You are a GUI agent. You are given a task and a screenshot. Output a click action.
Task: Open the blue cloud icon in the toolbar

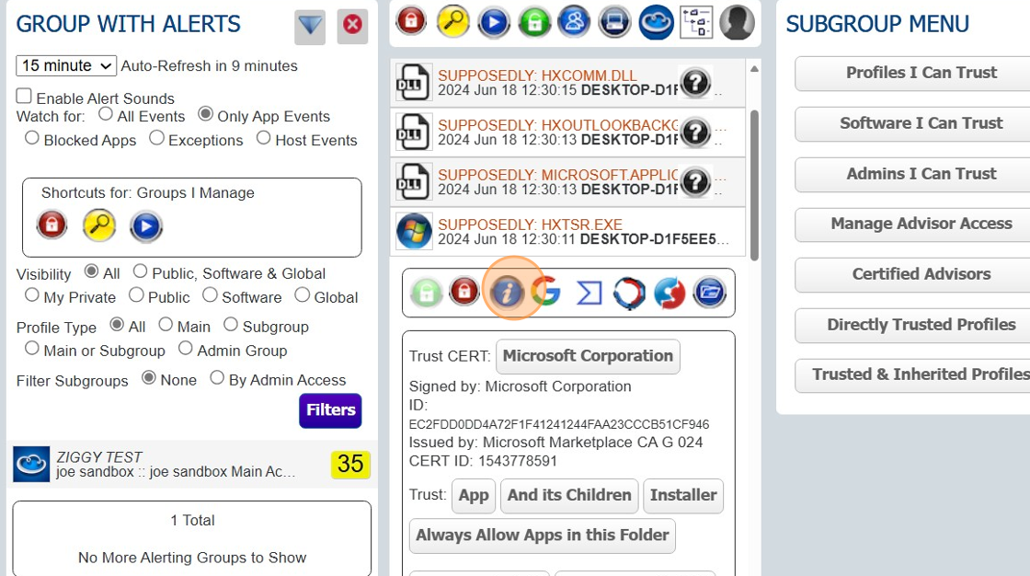(x=655, y=22)
